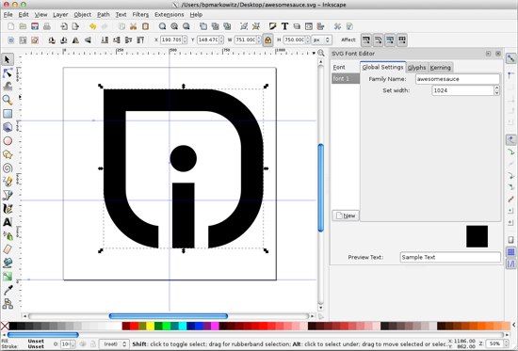Select the Dropper color picker tool
518x351 pixels.
(x=8, y=290)
